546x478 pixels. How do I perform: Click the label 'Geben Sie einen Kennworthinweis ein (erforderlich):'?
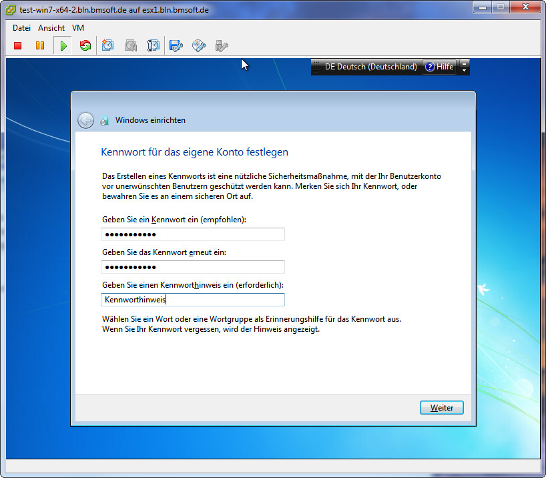pyautogui.click(x=193, y=285)
